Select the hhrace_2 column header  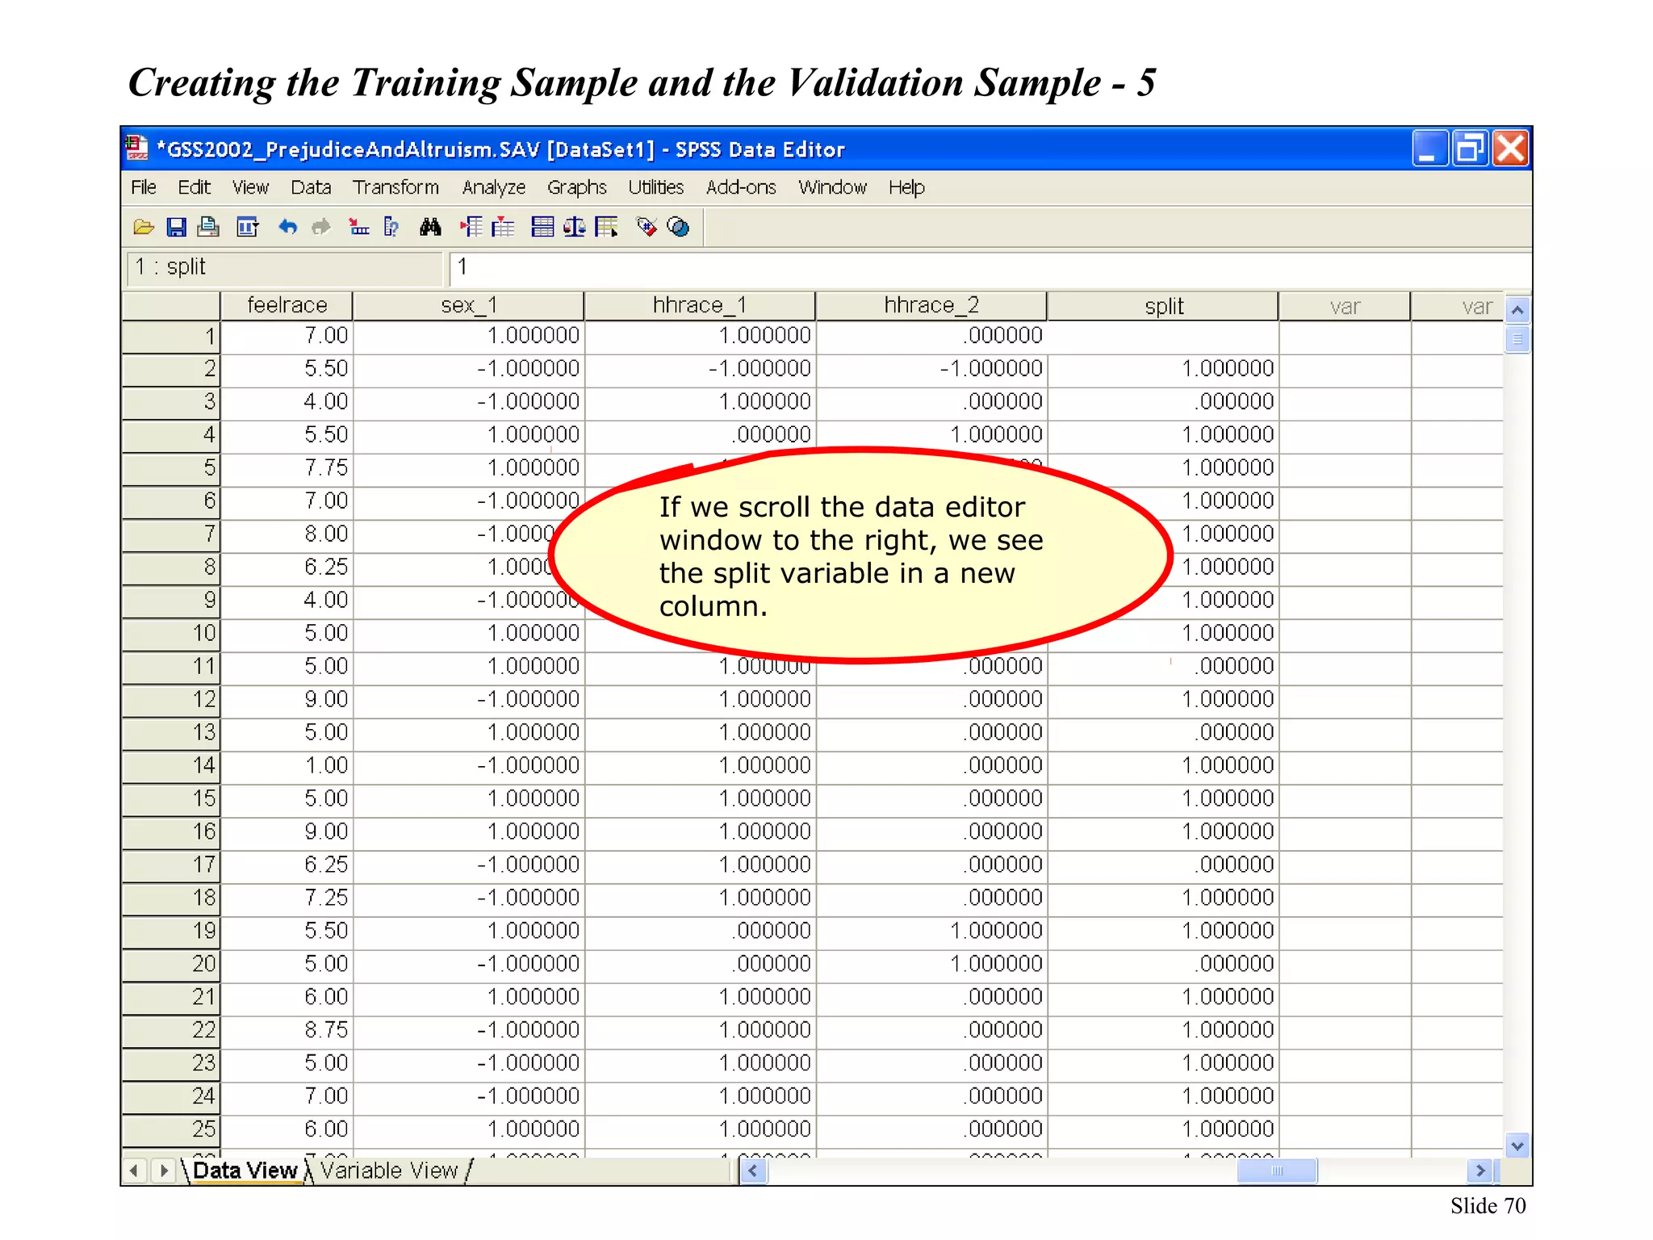(931, 305)
